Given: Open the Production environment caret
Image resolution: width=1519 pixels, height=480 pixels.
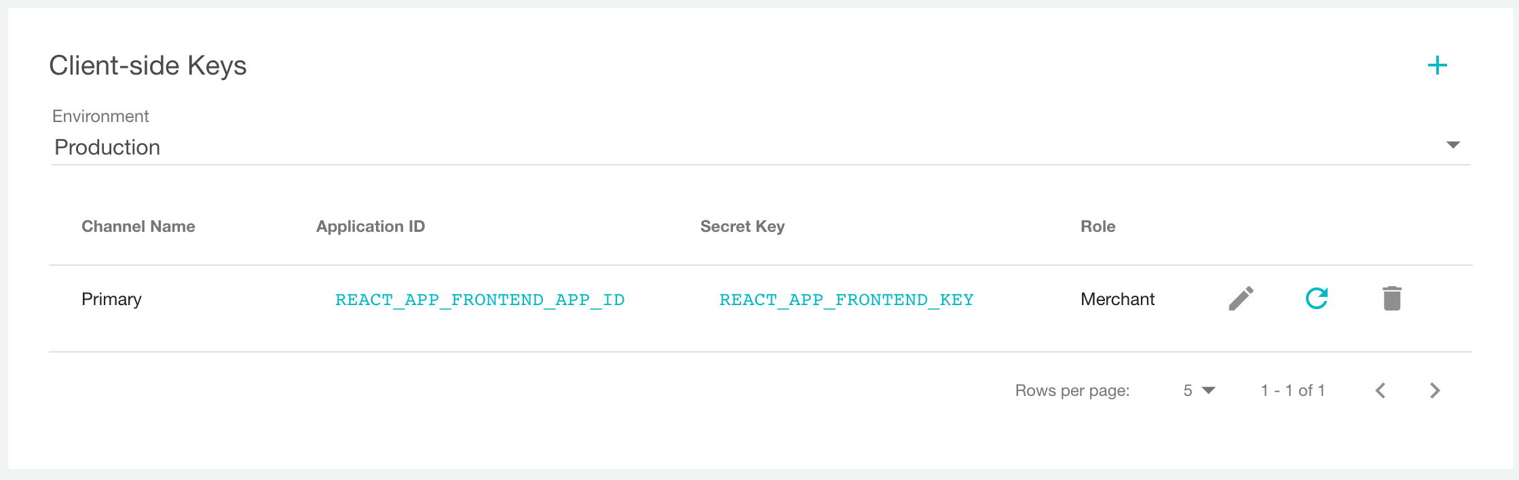Looking at the screenshot, I should pos(1452,144).
